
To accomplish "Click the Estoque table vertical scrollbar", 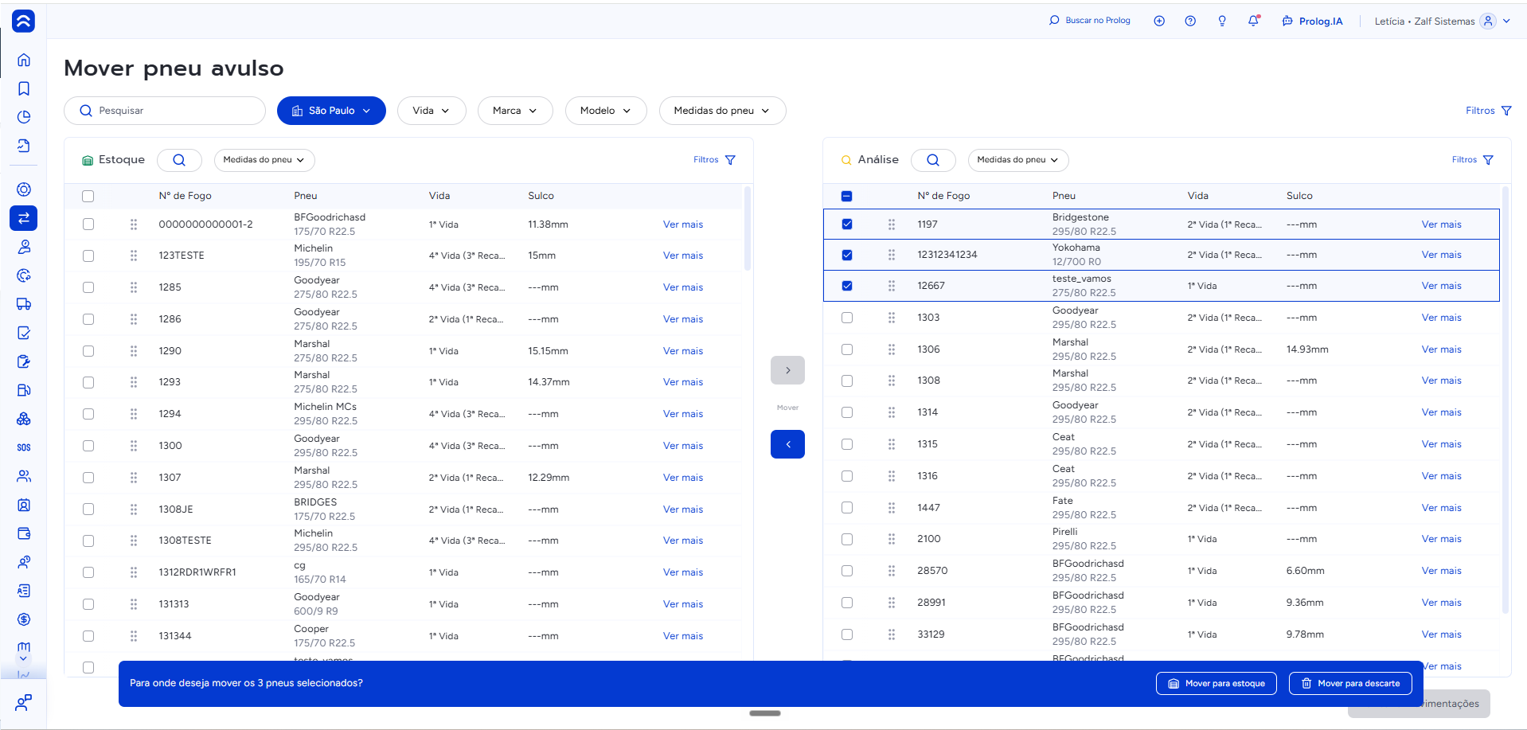I will pos(747,228).
